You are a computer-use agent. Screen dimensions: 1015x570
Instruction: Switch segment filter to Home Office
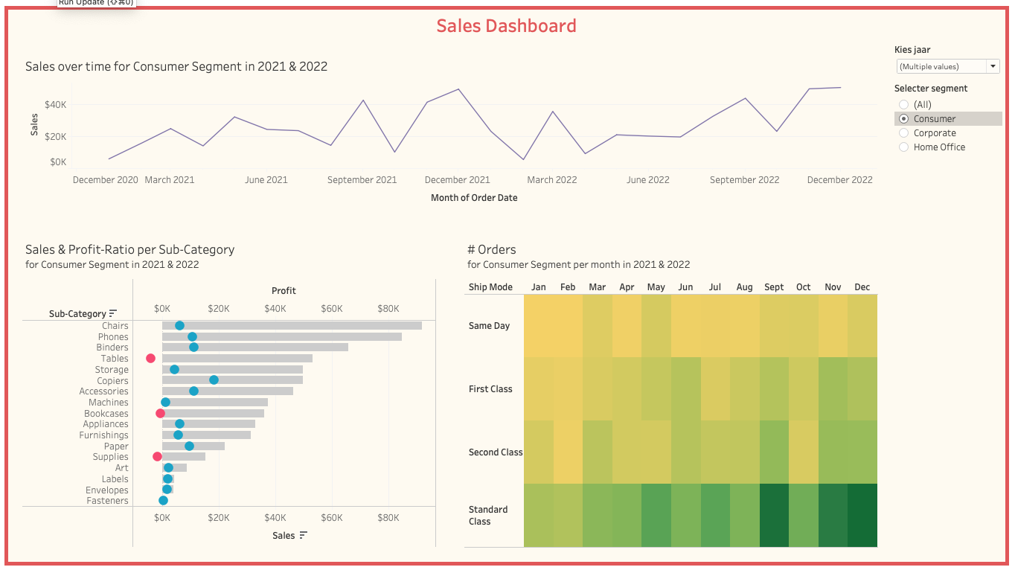903,147
